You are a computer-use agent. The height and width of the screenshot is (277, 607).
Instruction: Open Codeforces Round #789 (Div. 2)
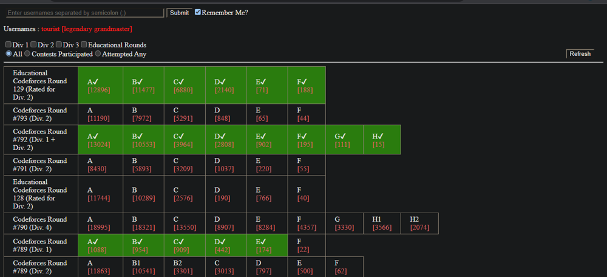[x=40, y=267]
